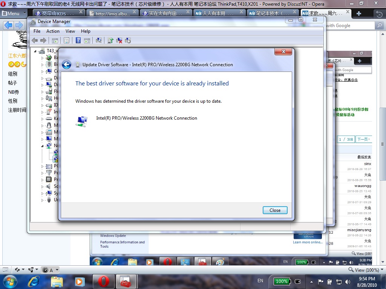Click the blue back arrow in driver wizard
386x289 pixels.
click(x=66, y=65)
